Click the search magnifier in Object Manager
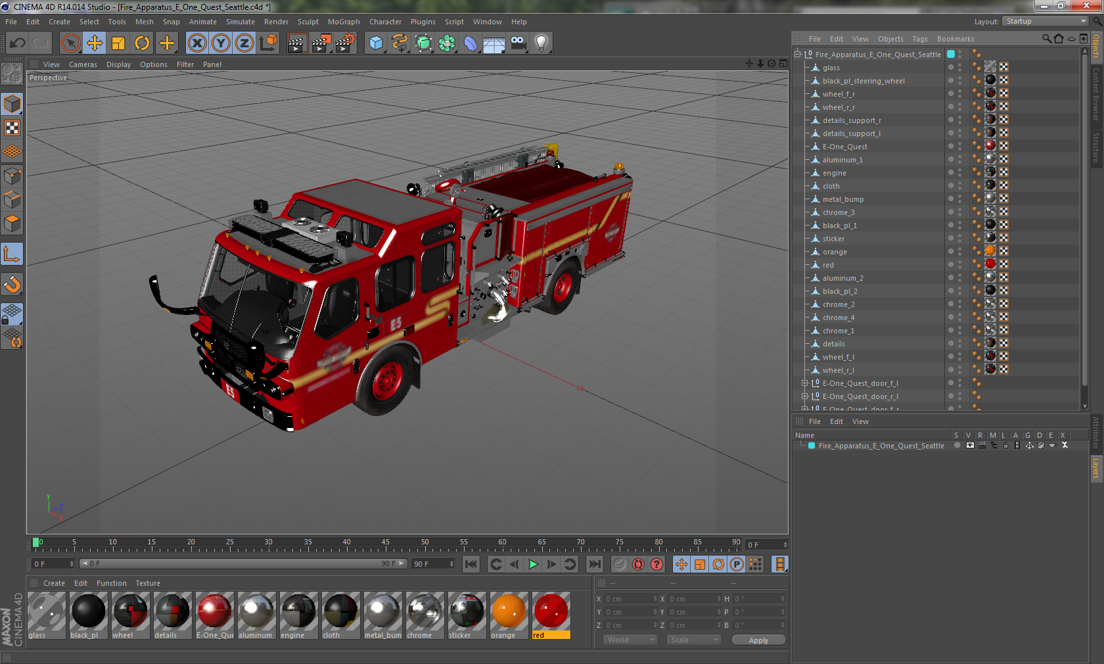The height and width of the screenshot is (664, 1104). [1047, 39]
